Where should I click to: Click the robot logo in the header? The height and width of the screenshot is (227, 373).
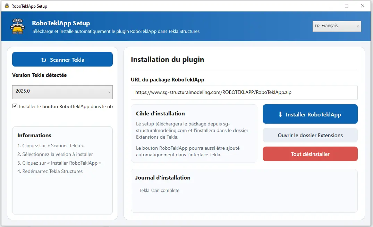pyautogui.click(x=17, y=26)
